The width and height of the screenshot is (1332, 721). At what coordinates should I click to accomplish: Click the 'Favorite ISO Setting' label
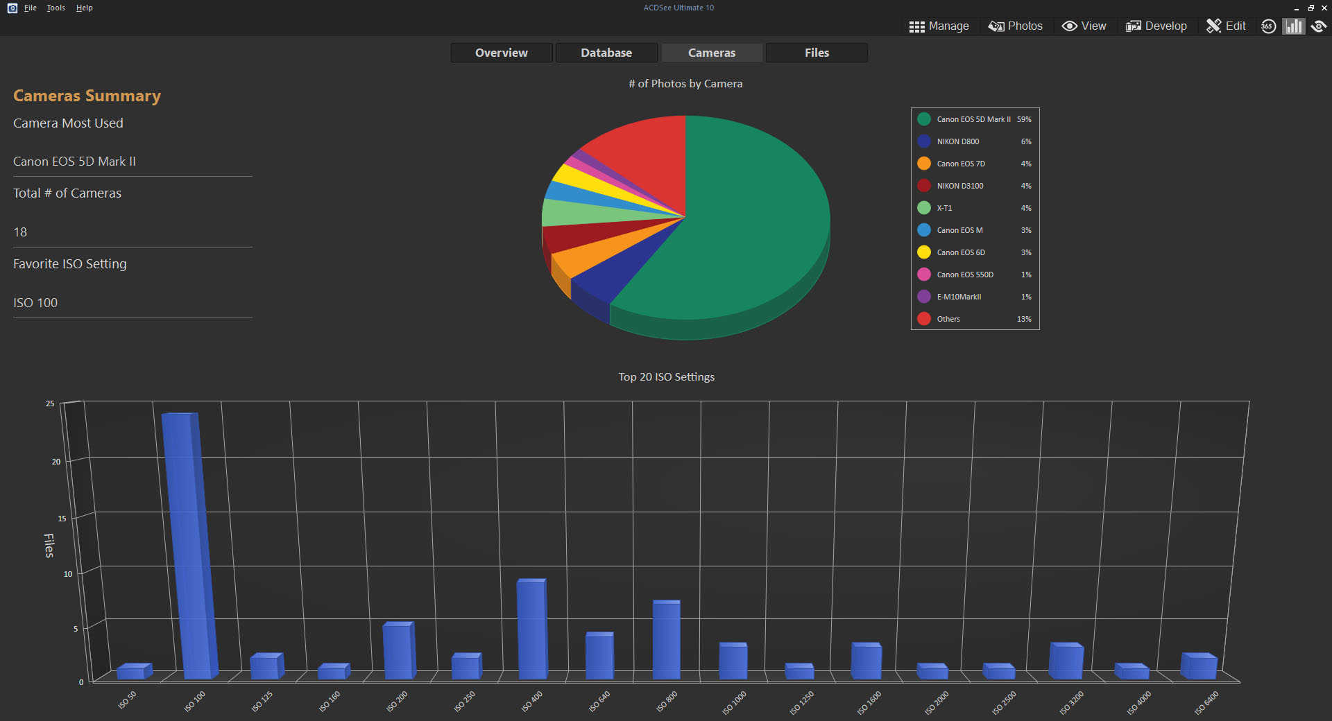70,264
